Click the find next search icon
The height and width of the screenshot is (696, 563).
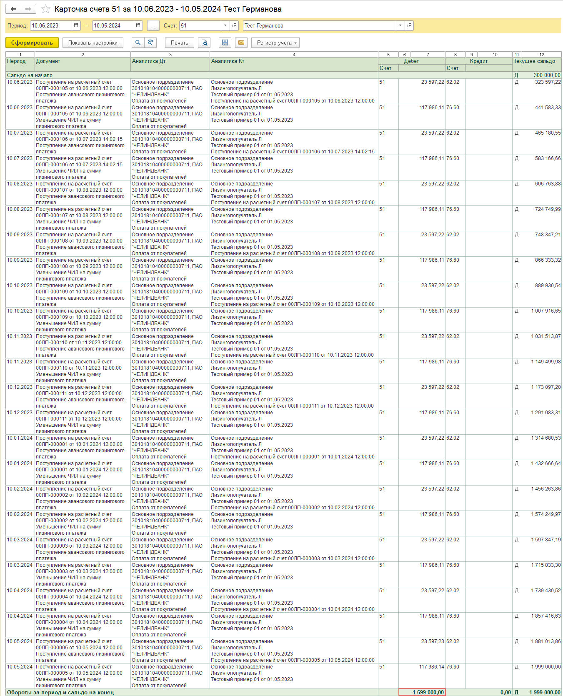coord(150,43)
